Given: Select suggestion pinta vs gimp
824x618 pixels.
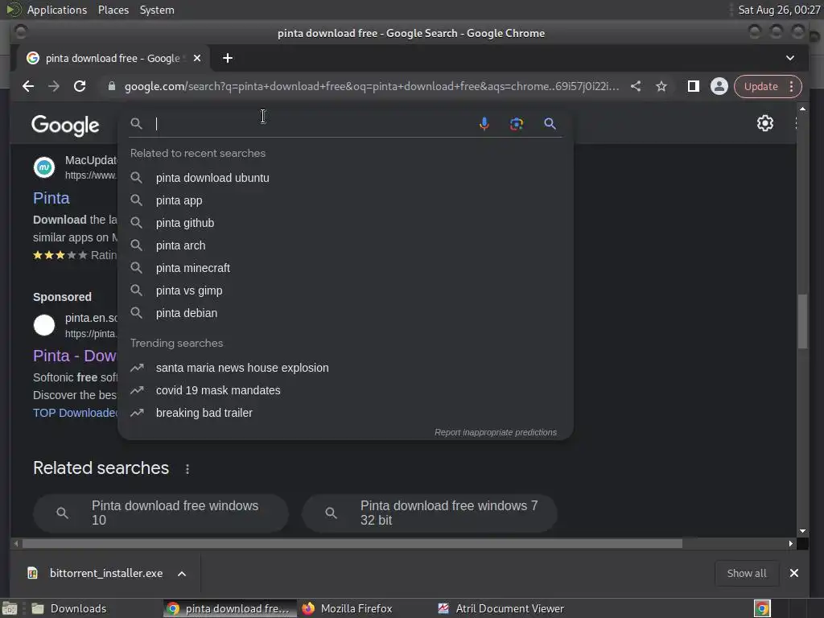Looking at the screenshot, I should [345, 290].
